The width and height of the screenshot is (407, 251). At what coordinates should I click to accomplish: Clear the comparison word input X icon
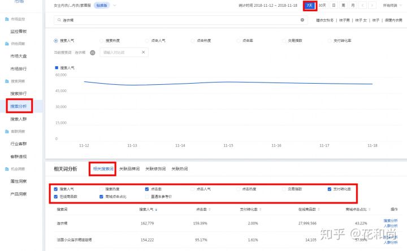(143, 52)
